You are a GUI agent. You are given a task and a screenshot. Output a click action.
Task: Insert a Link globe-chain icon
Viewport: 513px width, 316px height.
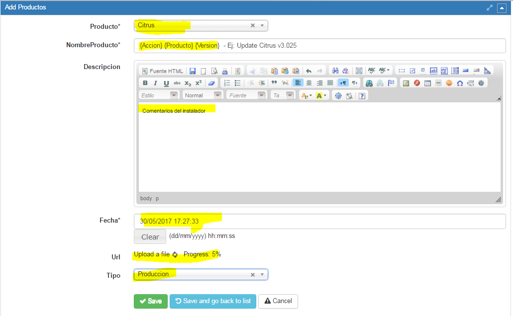(369, 83)
